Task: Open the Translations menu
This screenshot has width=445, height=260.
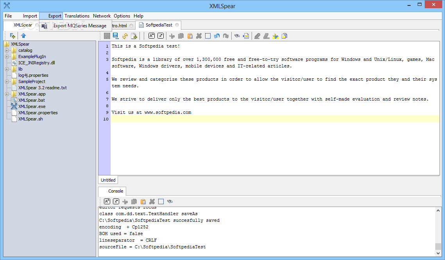Action: 77,16
